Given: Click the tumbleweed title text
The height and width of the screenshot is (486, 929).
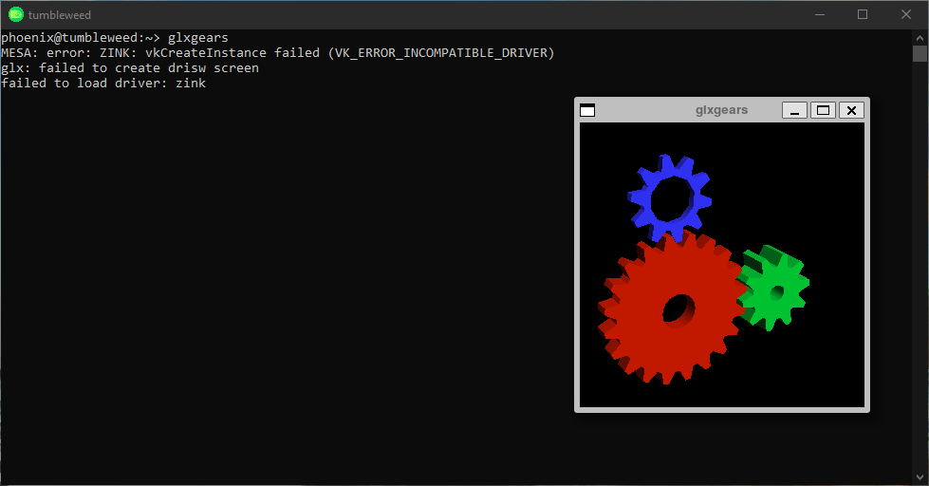Looking at the screenshot, I should tap(59, 15).
